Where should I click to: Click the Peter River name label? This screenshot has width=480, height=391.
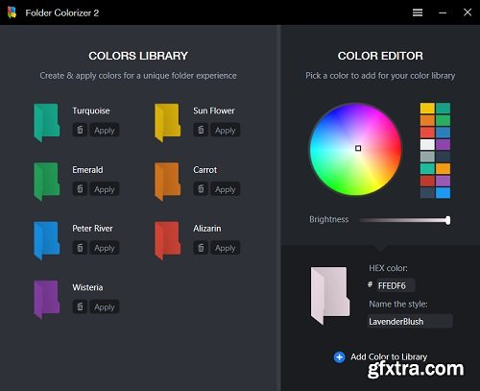coord(92,229)
